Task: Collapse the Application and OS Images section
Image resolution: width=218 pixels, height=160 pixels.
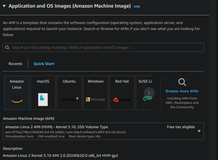Action: [x=4, y=6]
